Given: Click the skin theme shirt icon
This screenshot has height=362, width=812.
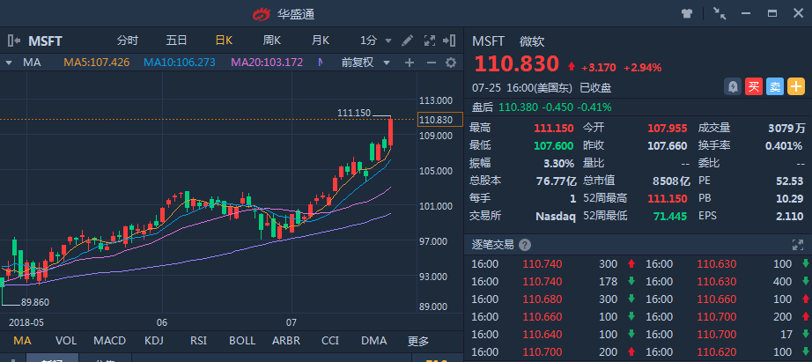Looking at the screenshot, I should [687, 13].
